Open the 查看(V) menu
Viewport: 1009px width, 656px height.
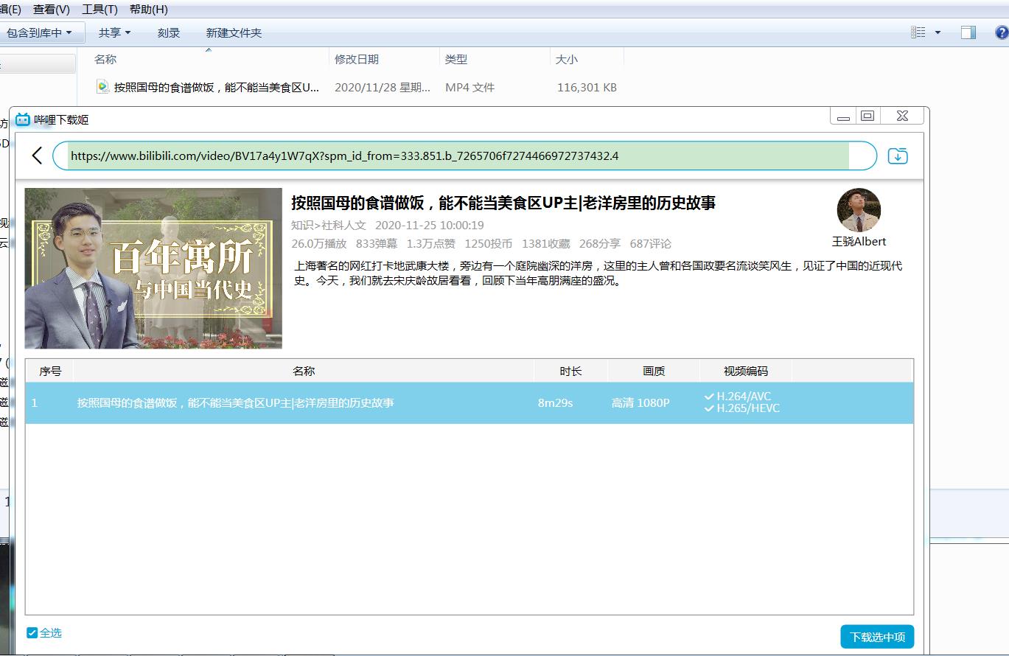(52, 10)
